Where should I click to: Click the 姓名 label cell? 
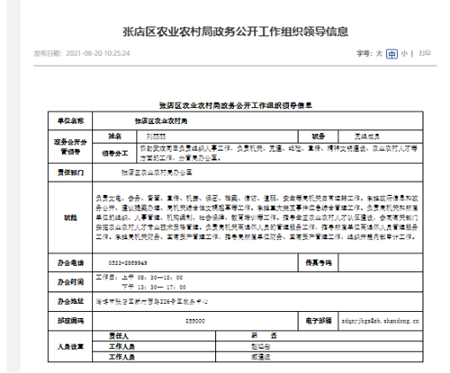115,136
